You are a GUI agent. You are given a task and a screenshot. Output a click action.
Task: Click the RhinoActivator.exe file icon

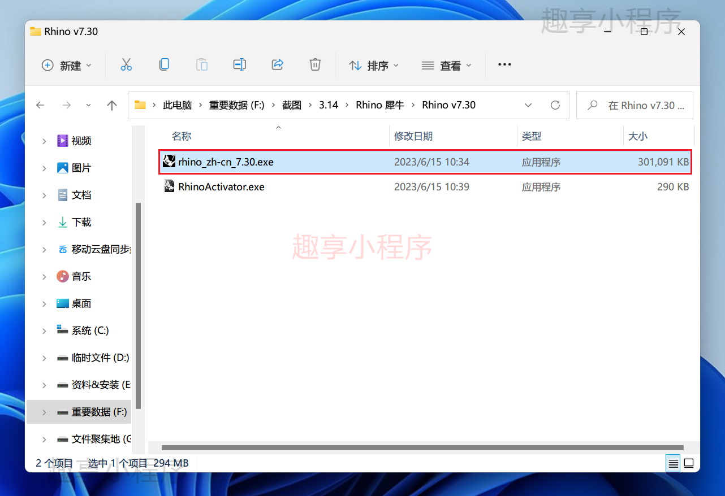[x=169, y=186]
